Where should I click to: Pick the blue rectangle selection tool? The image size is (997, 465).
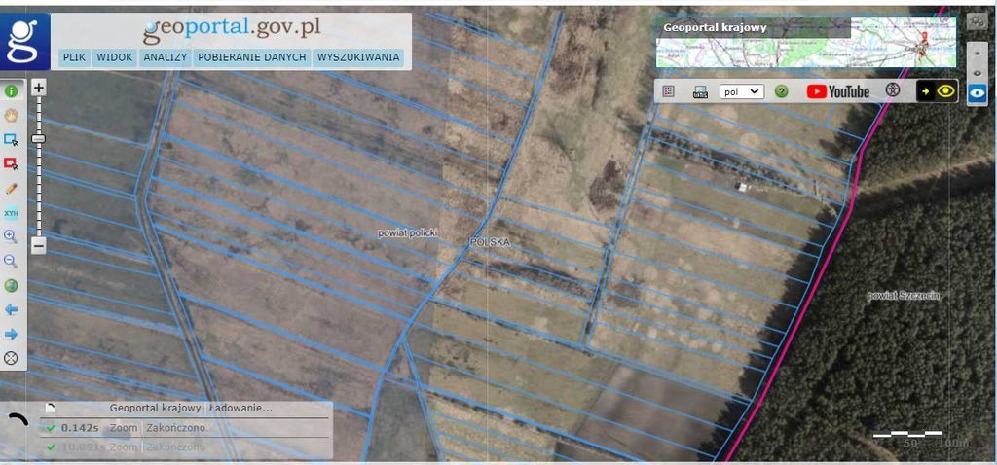pos(12,139)
